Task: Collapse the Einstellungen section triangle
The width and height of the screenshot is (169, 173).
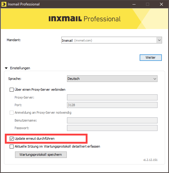Action: (6, 68)
